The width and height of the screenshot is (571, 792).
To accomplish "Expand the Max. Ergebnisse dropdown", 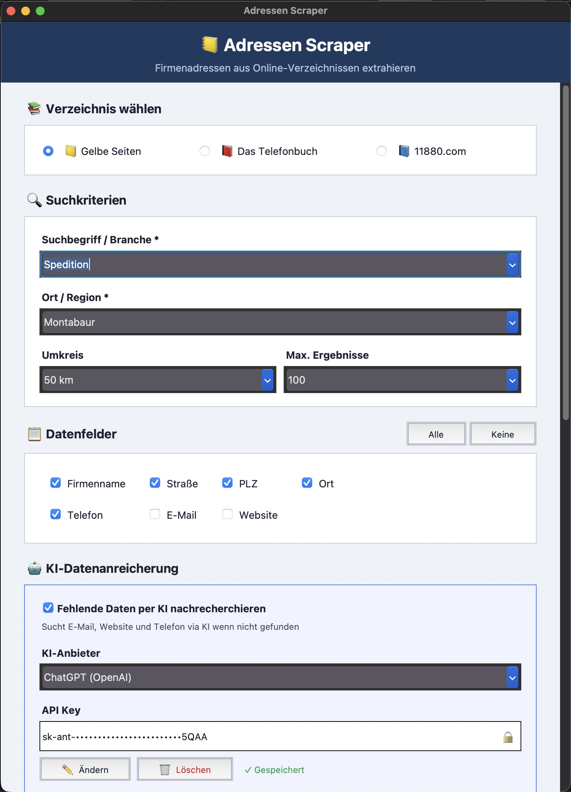I will (512, 380).
